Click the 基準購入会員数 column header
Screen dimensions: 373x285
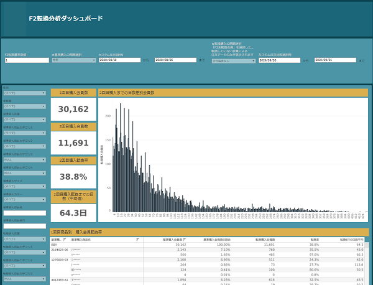pos(171,239)
